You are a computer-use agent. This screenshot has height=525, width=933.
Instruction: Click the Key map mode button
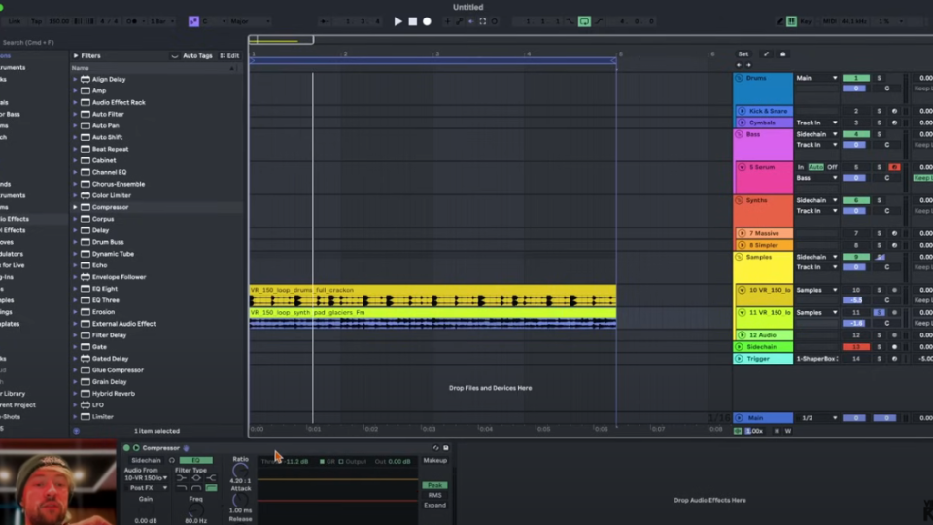coord(806,21)
